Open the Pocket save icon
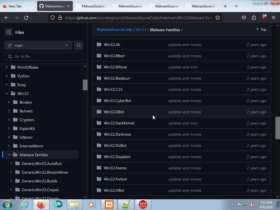This screenshot has height=210, width=280. point(244,17)
